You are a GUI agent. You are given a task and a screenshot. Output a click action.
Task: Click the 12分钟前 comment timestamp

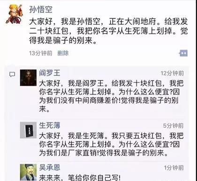172,73
